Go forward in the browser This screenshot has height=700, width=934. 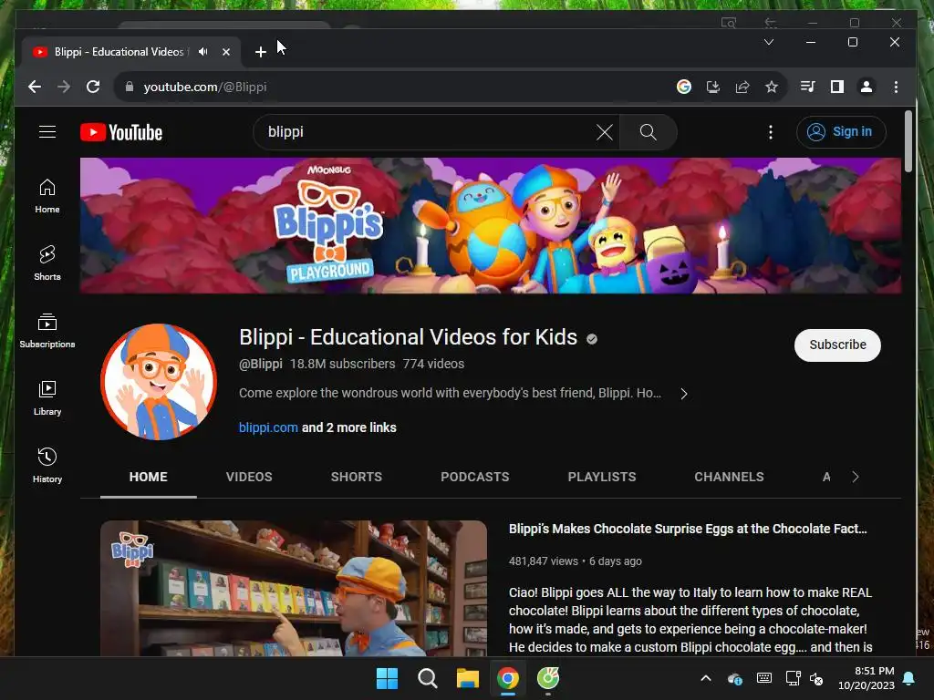tap(64, 87)
